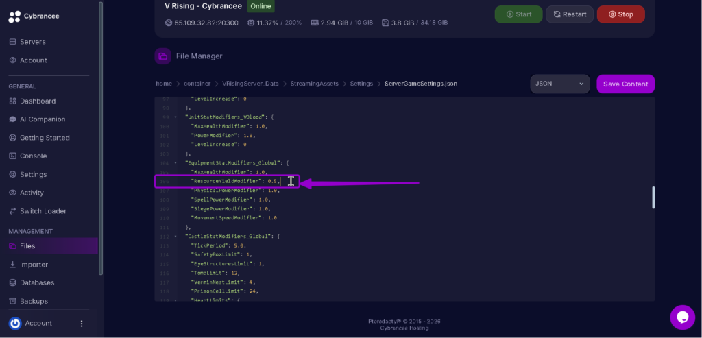Open the Settings breadcrumb folder
The image size is (702, 338).
point(361,84)
